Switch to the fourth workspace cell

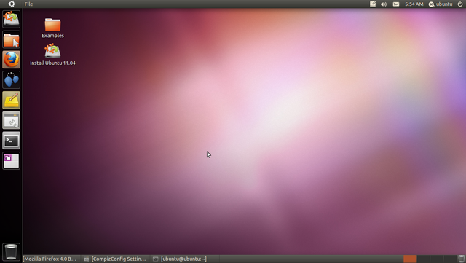[450, 259]
